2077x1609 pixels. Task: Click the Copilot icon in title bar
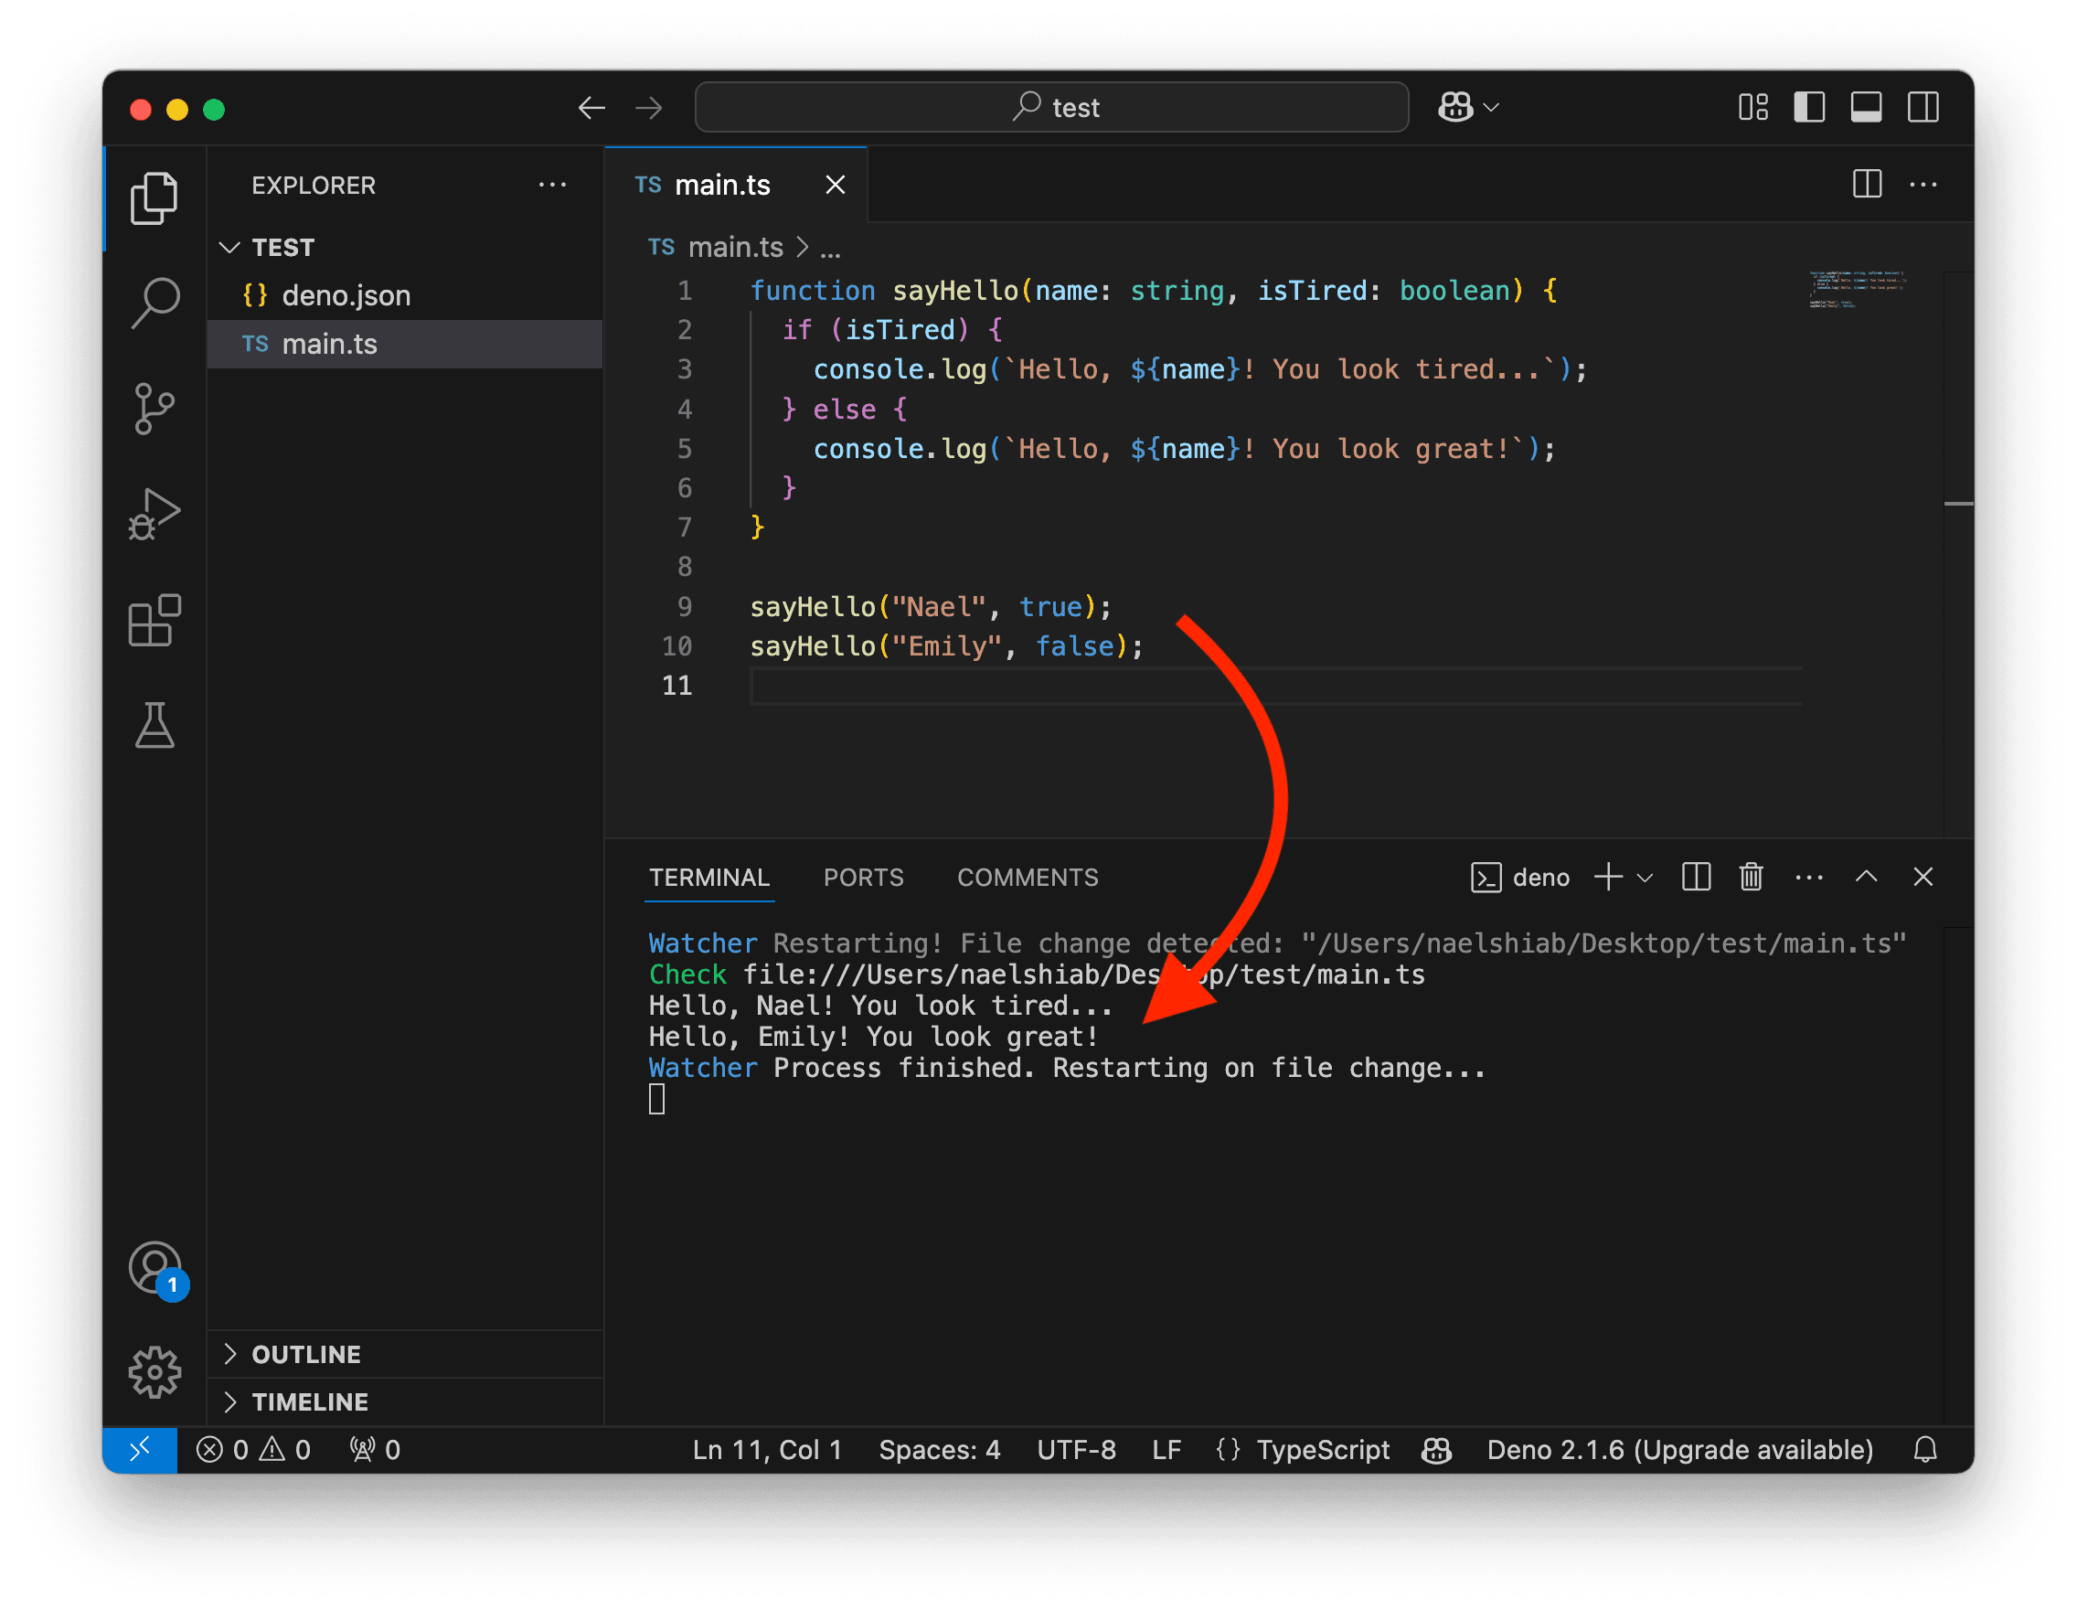1455,108
